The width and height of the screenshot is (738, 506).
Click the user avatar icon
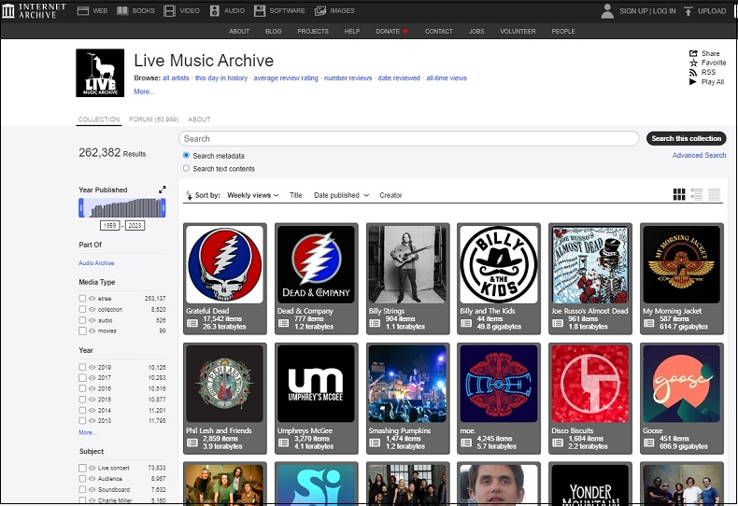[607, 11]
